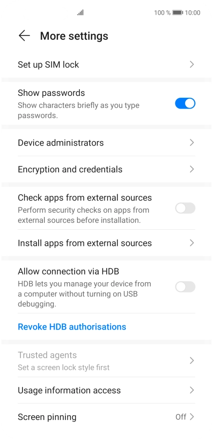Tap the chevron next to Usage information access
Screen dimensions: 213x439
pyautogui.click(x=192, y=390)
